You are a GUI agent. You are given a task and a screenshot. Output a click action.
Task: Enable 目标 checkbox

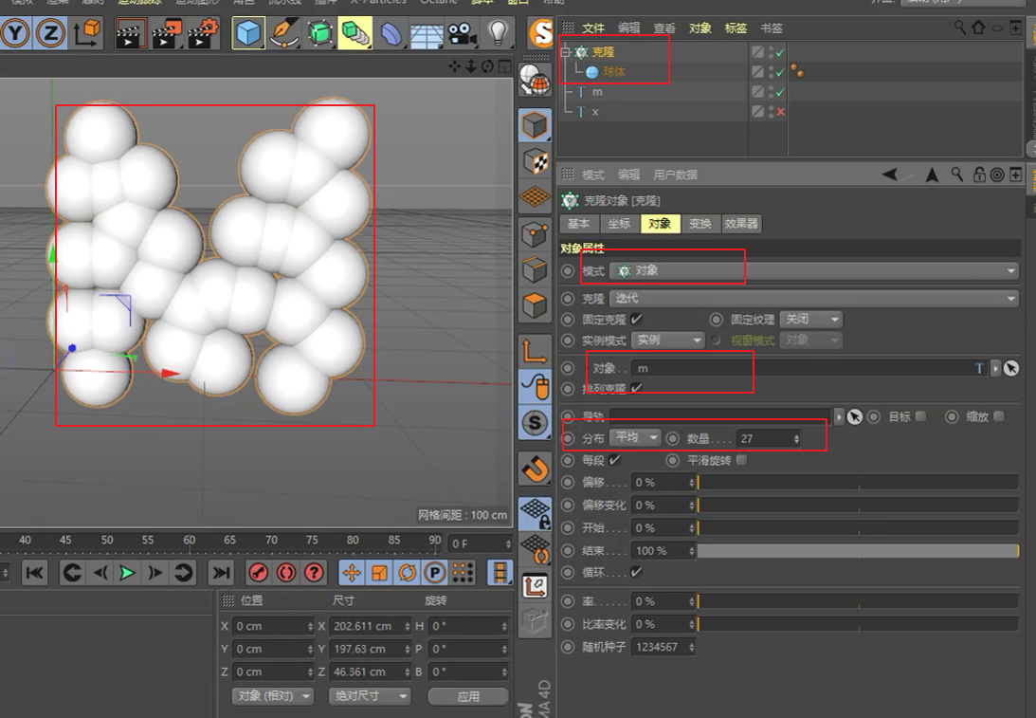pos(920,415)
